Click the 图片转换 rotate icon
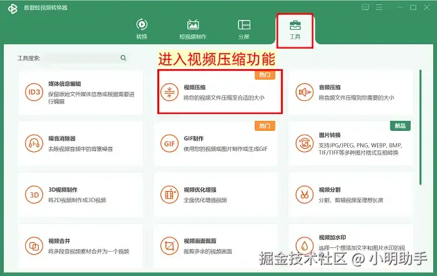Viewport: 437px width, 276px height. pos(305,143)
